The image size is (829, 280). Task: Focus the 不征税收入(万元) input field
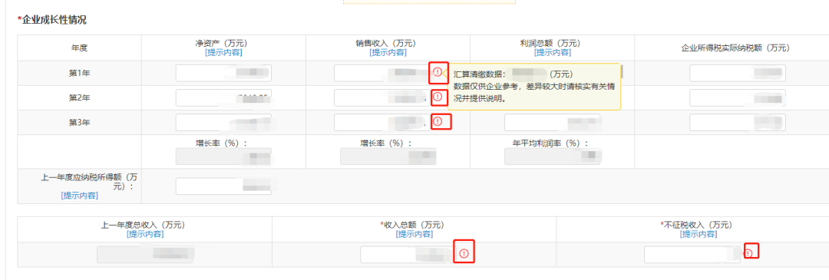(692, 255)
